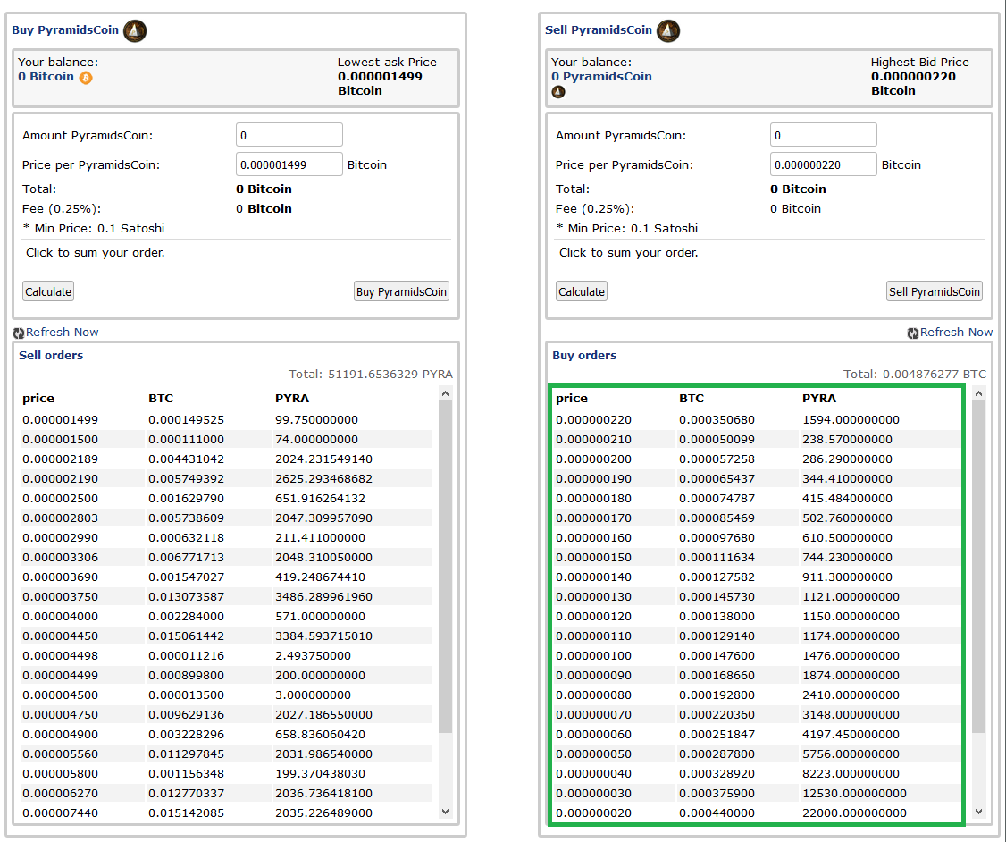The image size is (1006, 842).
Task: Click Refresh Now link above Sell orders
Action: (x=63, y=332)
